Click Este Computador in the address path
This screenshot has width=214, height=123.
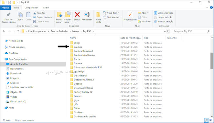(x=37, y=31)
